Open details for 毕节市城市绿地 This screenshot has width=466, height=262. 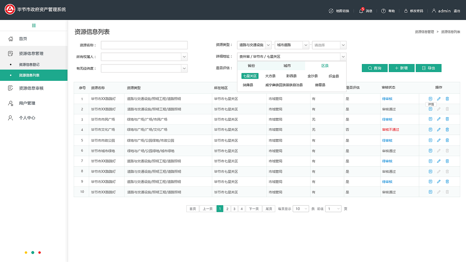click(x=430, y=151)
